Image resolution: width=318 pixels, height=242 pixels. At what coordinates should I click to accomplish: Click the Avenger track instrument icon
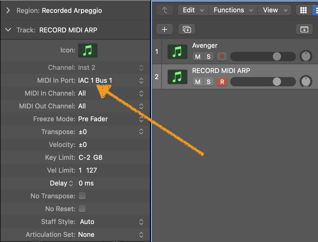pos(177,52)
